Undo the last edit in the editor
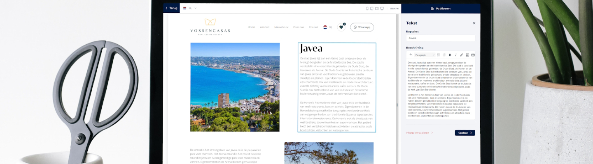The height and width of the screenshot is (164, 593). coord(411,55)
